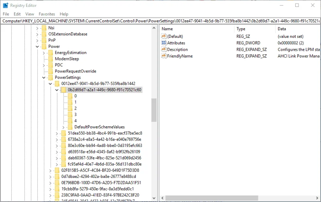Click the Registry Editor app icon in title bar

pos(6,5)
